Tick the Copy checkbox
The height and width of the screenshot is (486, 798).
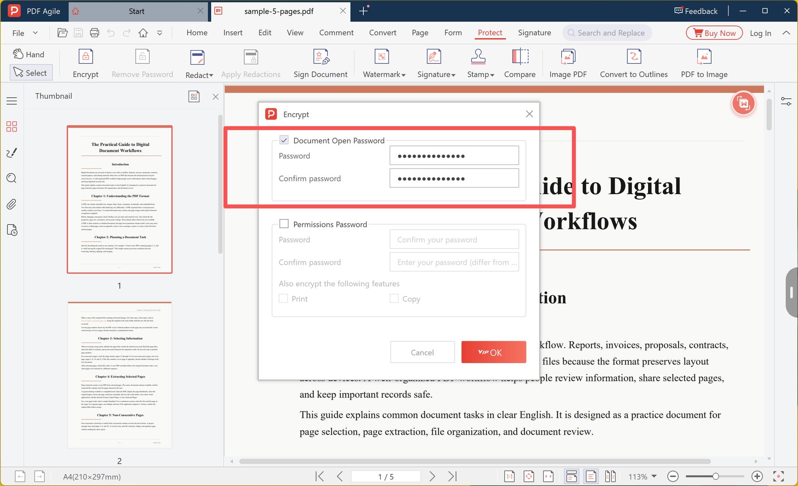[394, 298]
